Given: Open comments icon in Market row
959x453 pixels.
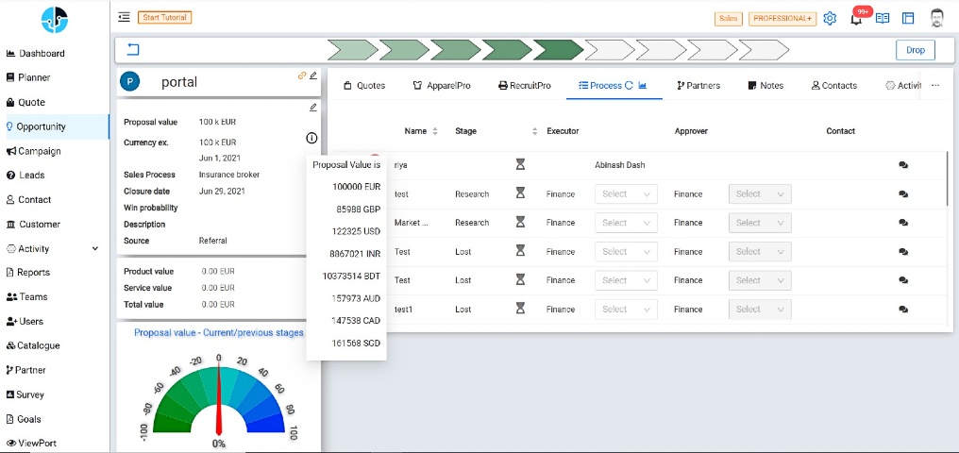Looking at the screenshot, I should coord(902,223).
